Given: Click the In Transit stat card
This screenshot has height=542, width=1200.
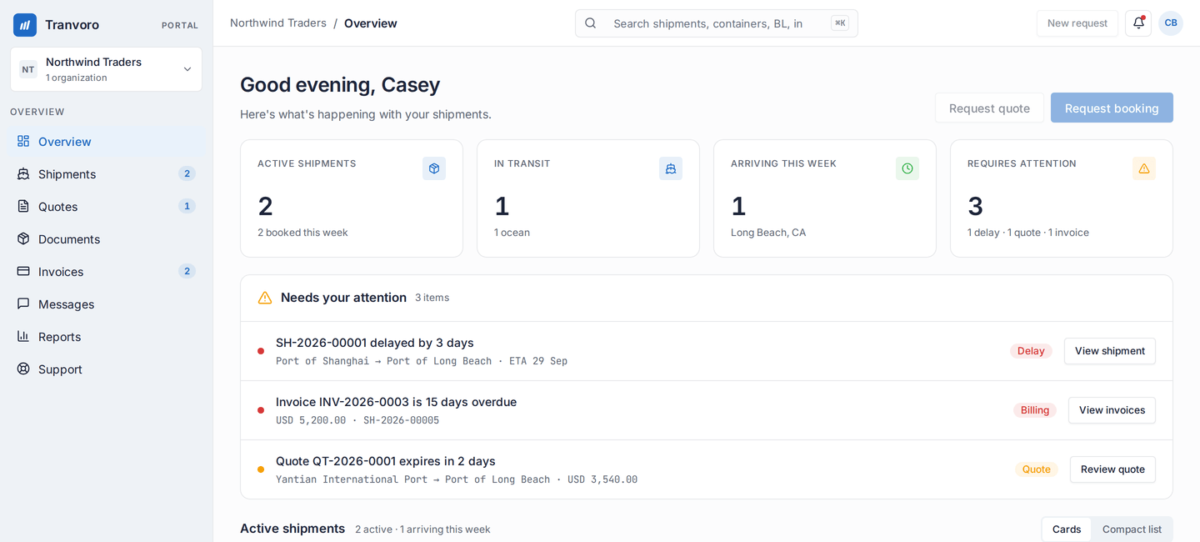Looking at the screenshot, I should tap(588, 198).
